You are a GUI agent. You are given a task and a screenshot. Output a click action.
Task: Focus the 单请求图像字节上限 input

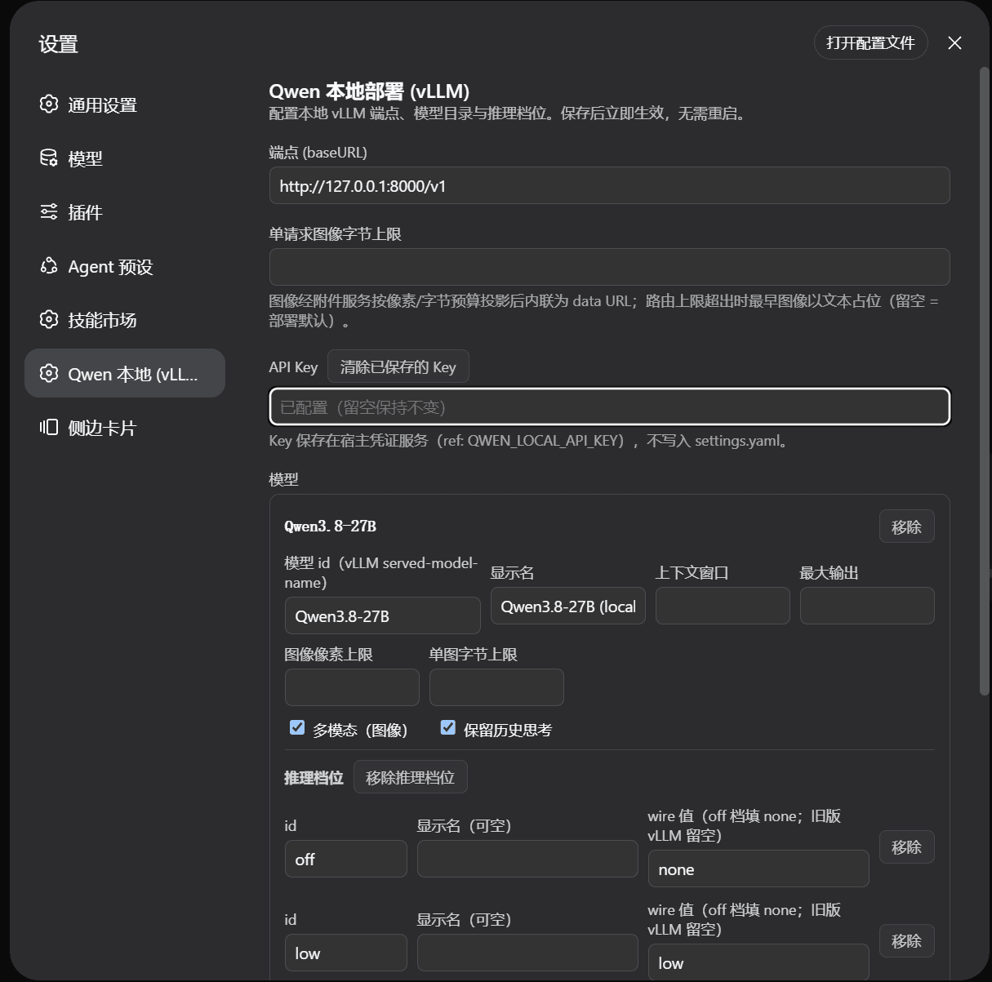(x=609, y=267)
